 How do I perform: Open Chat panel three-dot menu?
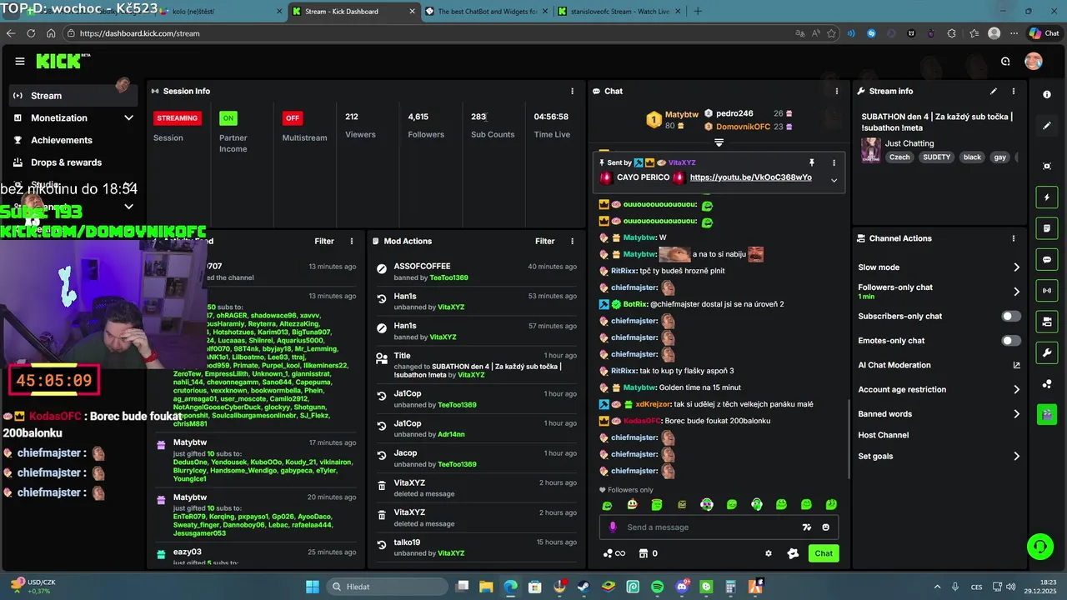(836, 91)
